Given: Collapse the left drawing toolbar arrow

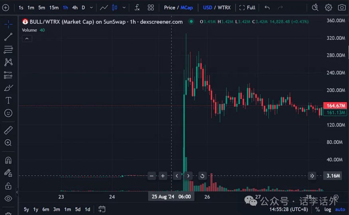Looking at the screenshot, I should tap(17, 192).
